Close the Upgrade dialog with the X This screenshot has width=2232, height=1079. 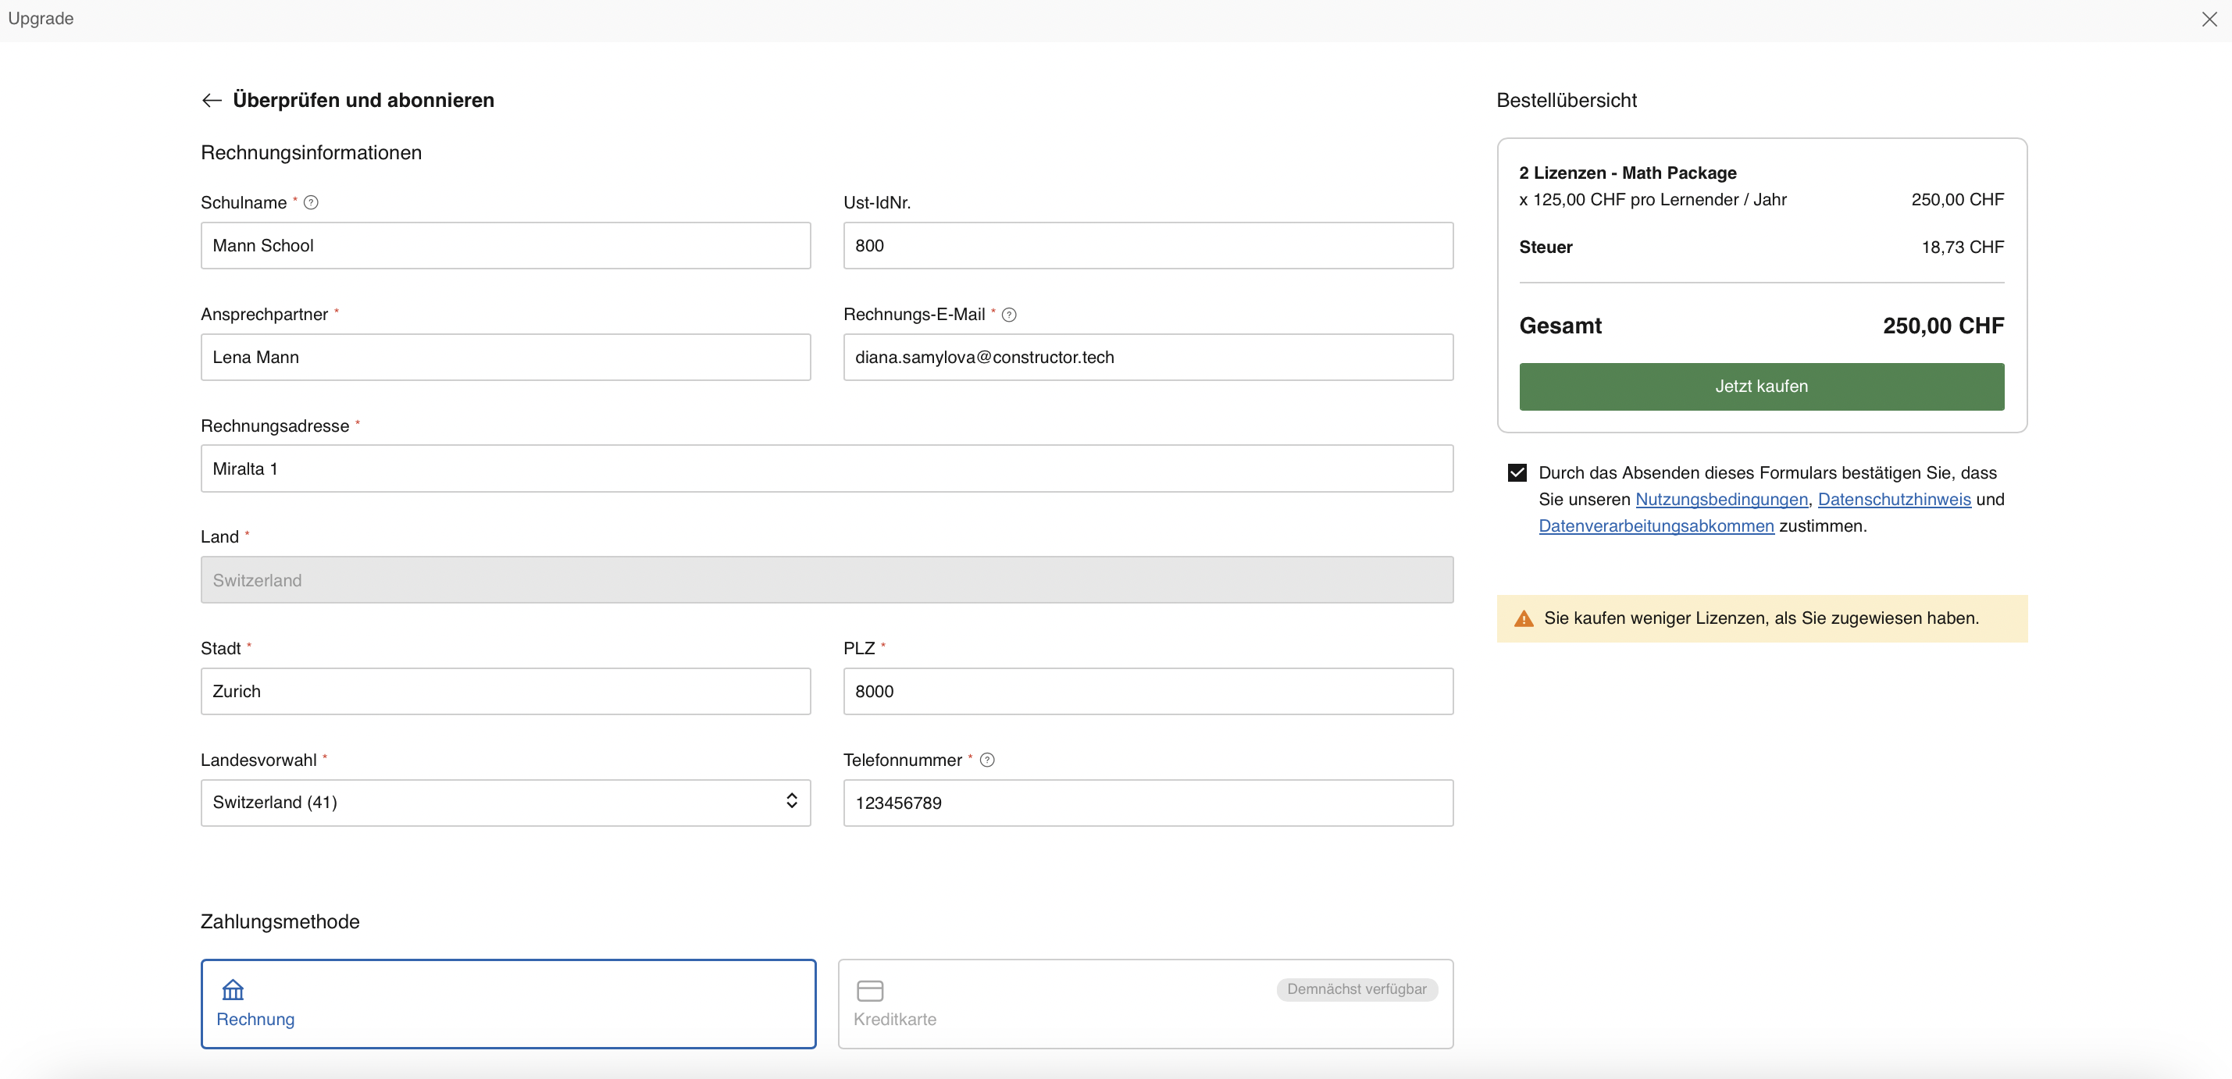pyautogui.click(x=2209, y=19)
